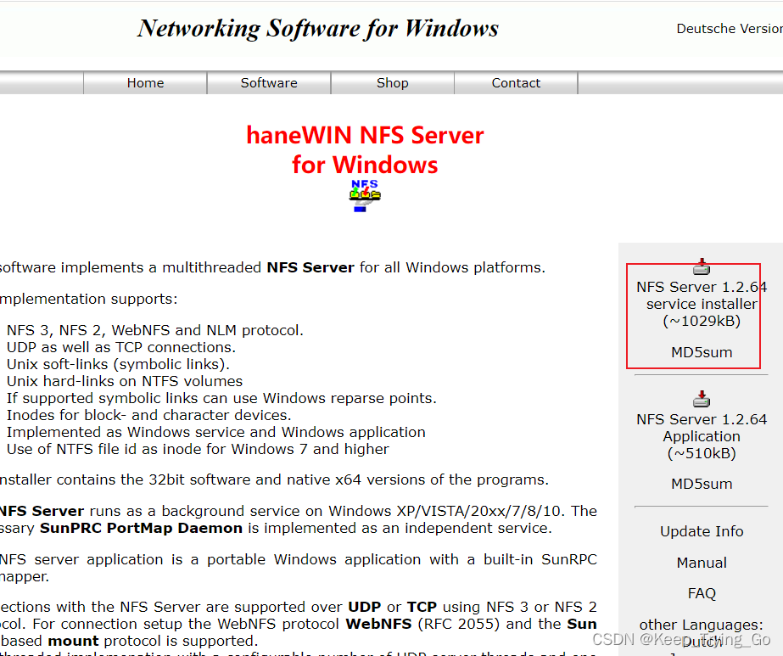Open the FAQ page

[701, 592]
